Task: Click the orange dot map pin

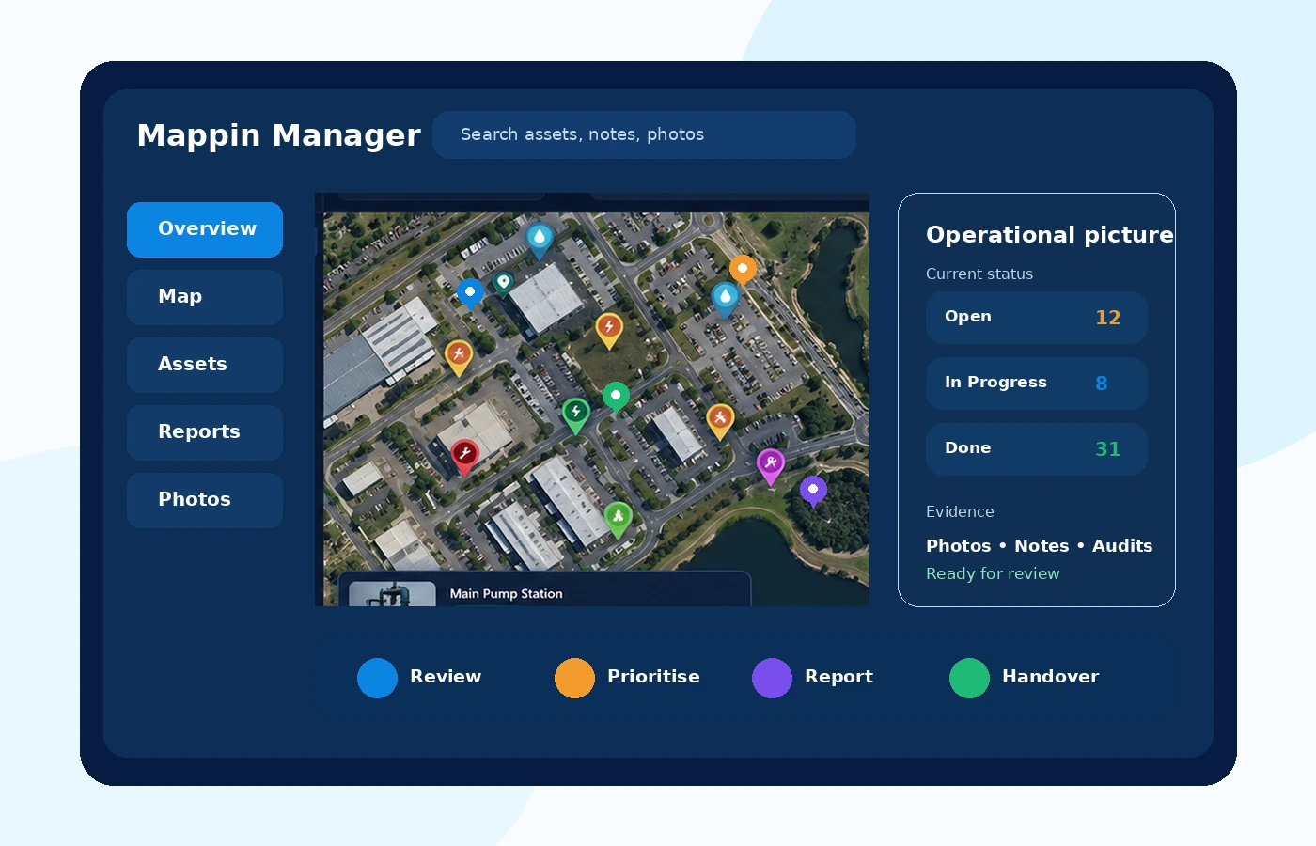Action: [x=743, y=271]
